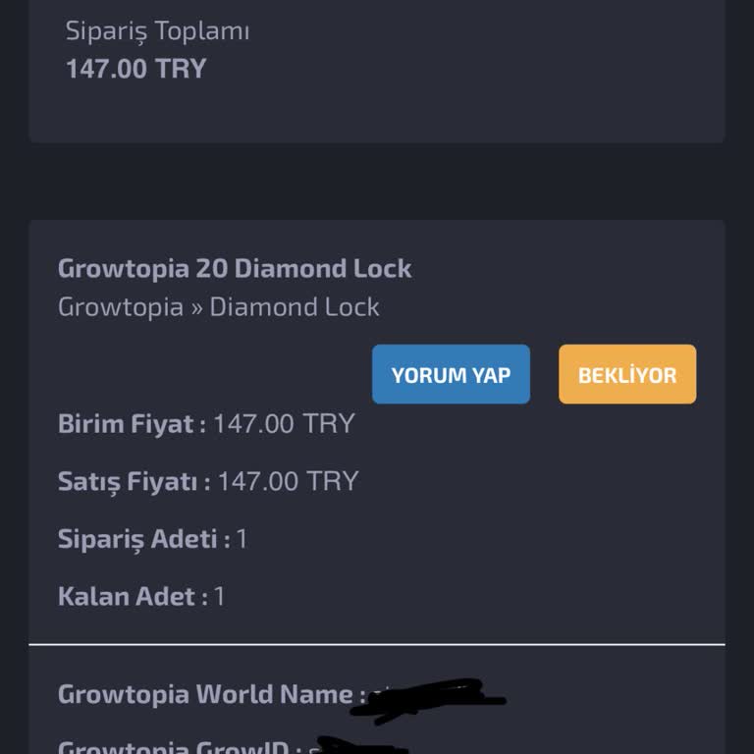Select the Satış Fiyatı 147.00 TRY value
The height and width of the screenshot is (754, 754).
(288, 481)
